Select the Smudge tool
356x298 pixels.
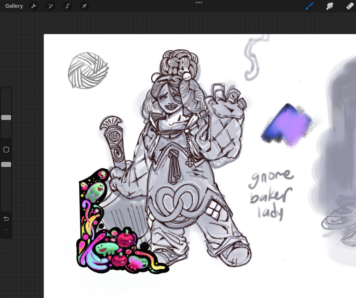coord(330,6)
